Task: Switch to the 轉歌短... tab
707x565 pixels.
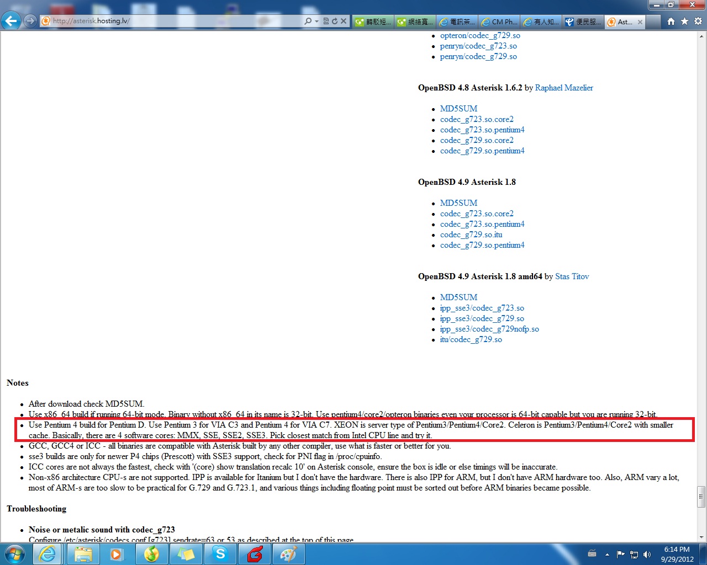Action: [373, 22]
